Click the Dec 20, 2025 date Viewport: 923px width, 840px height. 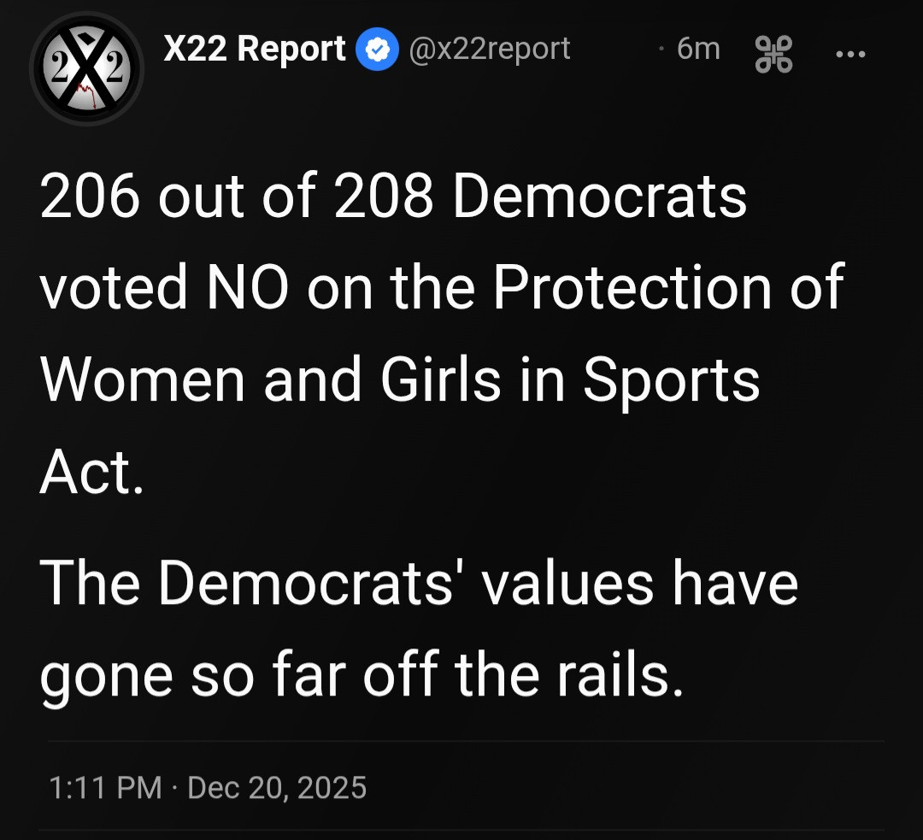click(277, 786)
